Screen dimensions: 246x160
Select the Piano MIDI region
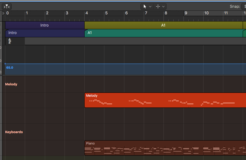coord(165,148)
